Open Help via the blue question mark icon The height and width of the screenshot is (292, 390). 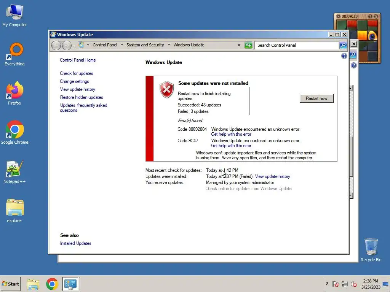pos(344,56)
